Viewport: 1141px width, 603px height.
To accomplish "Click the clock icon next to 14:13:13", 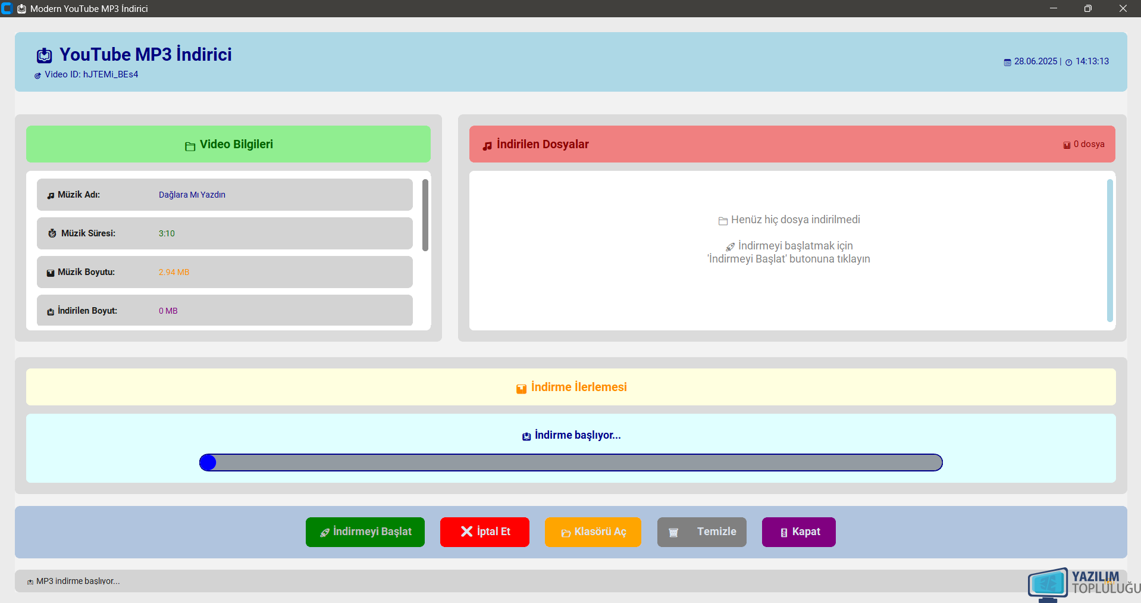I will 1068,63.
